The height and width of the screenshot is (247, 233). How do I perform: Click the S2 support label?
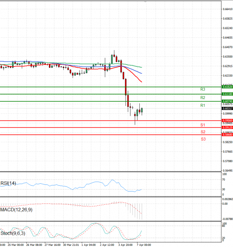click(203, 132)
